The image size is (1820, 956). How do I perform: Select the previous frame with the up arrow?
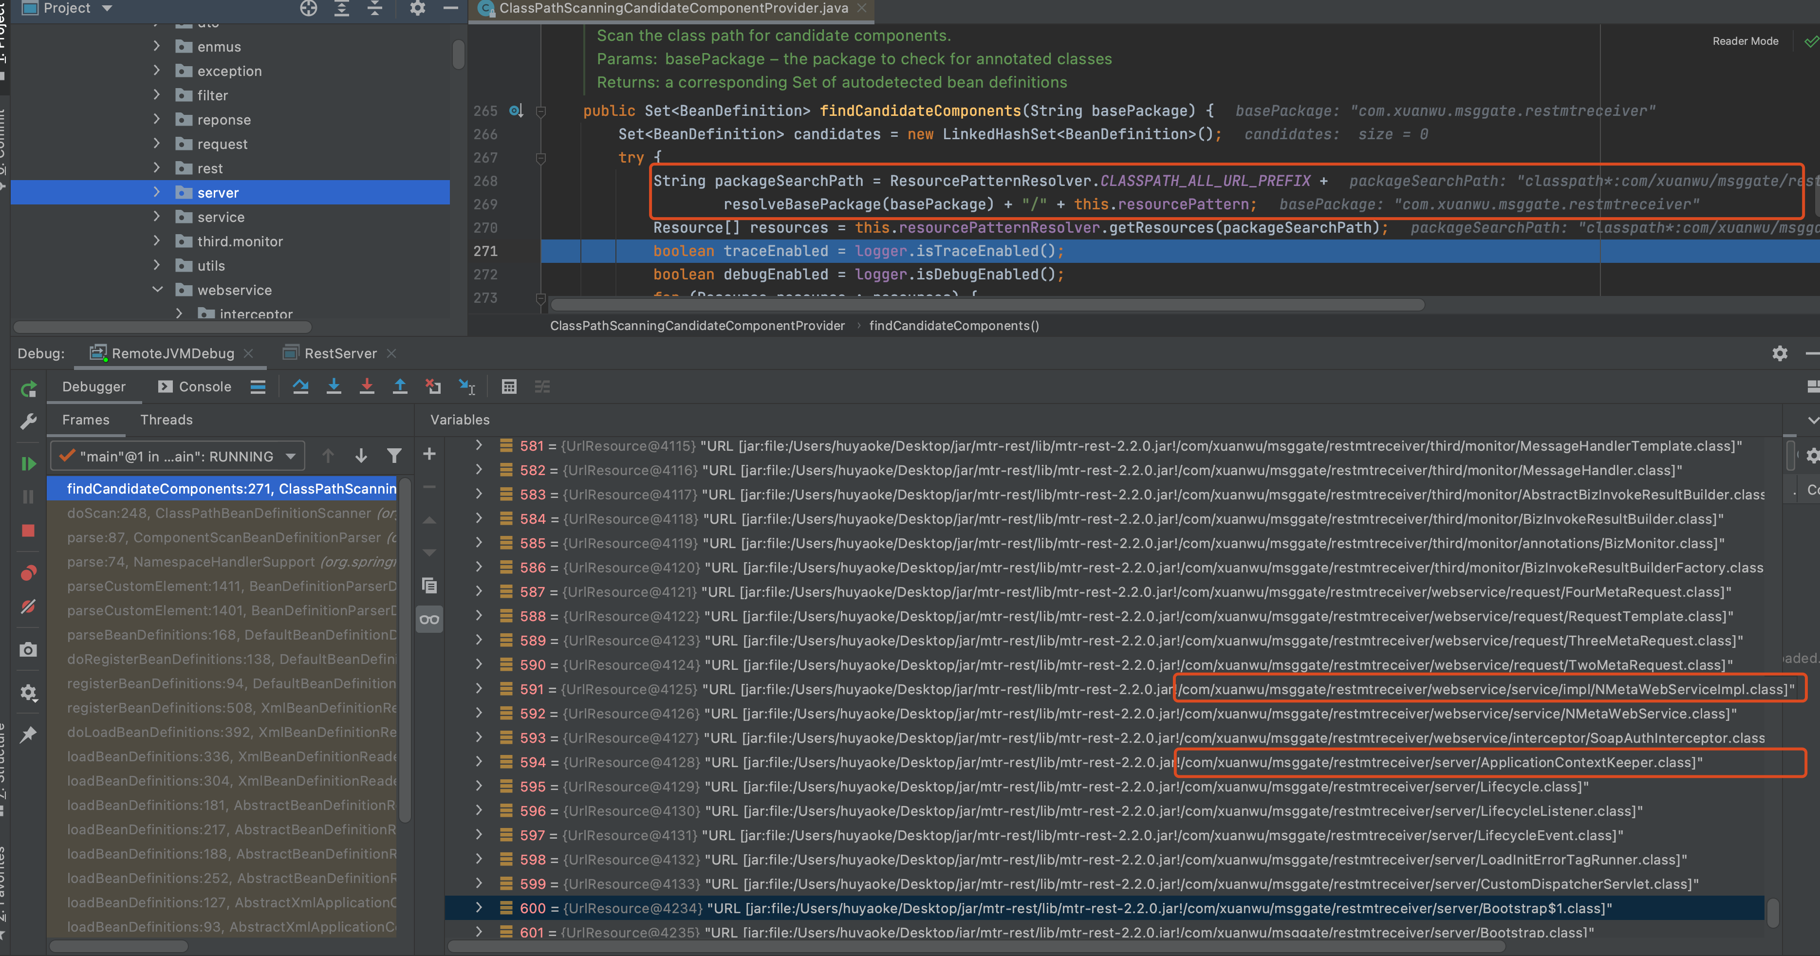[x=328, y=457]
